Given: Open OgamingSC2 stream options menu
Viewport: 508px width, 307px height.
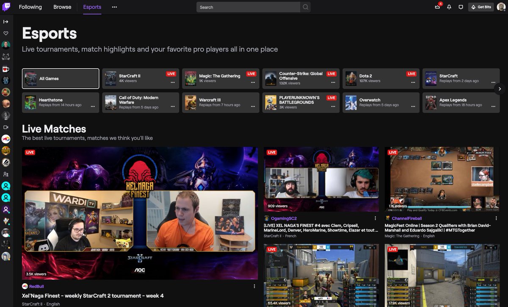Looking at the screenshot, I should click(x=375, y=218).
